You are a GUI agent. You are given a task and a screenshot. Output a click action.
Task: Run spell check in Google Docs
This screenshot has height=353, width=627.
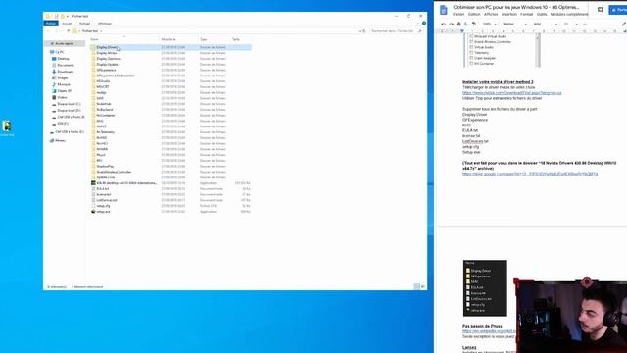click(x=466, y=24)
